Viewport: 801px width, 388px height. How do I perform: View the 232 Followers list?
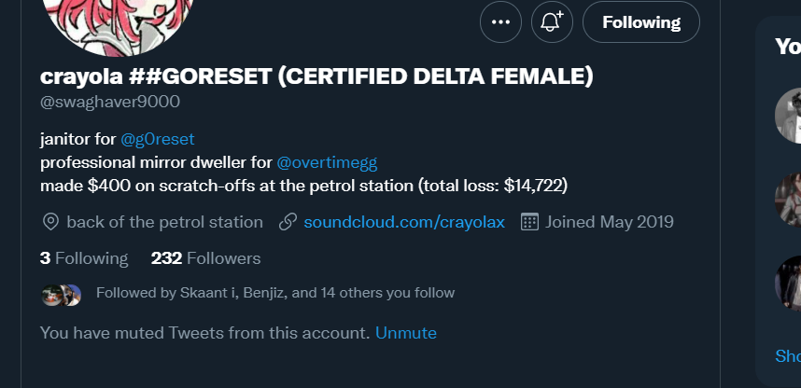pyautogui.click(x=205, y=258)
